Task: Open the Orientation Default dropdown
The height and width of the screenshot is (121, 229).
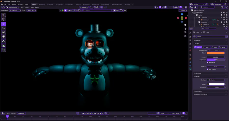Action: [15, 10]
